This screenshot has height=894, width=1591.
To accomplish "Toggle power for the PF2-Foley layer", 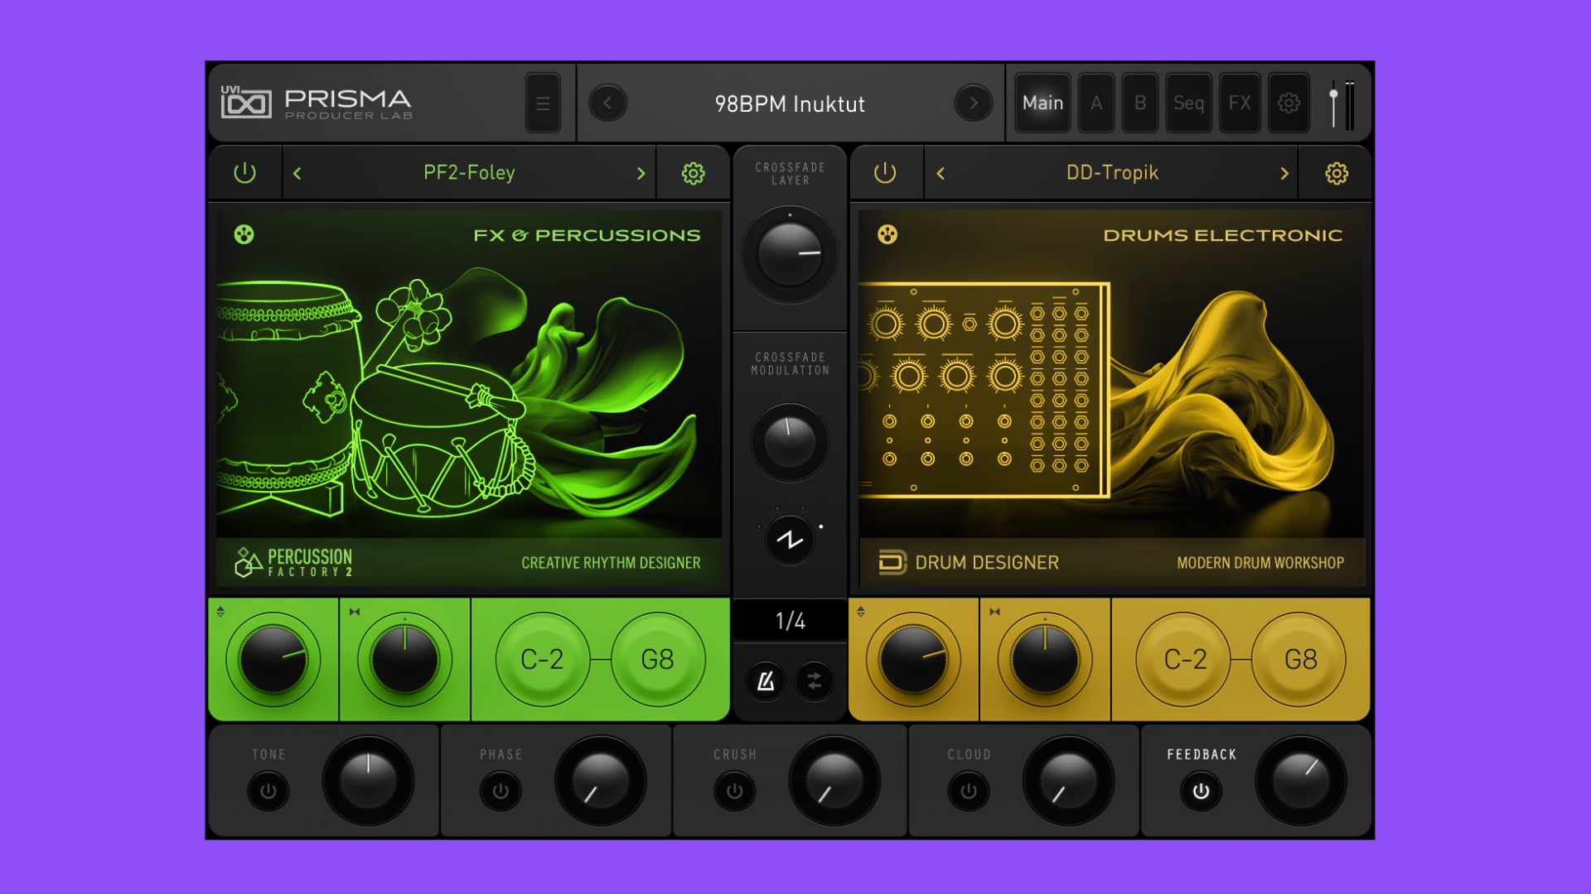I will [x=245, y=173].
